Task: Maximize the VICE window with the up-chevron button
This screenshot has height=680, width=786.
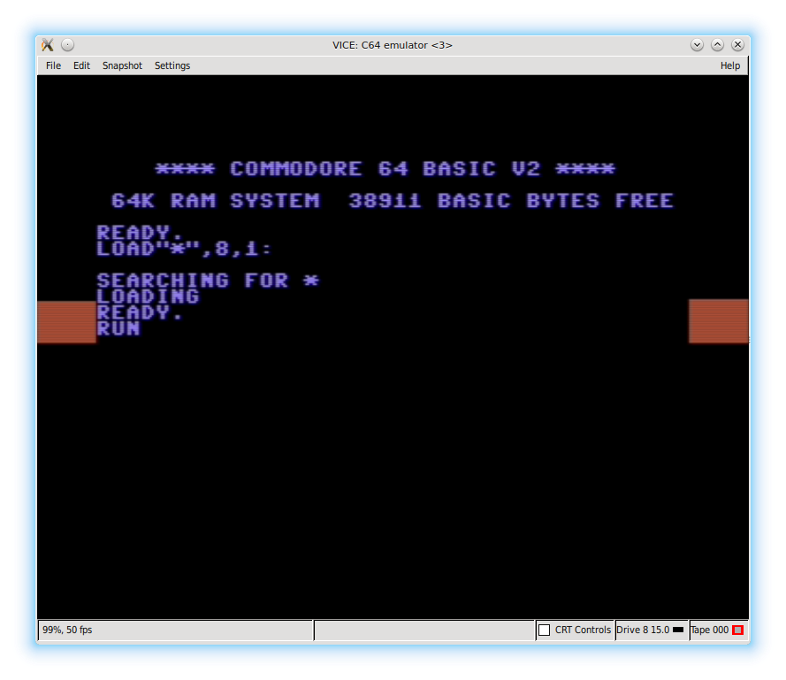Action: pos(717,45)
